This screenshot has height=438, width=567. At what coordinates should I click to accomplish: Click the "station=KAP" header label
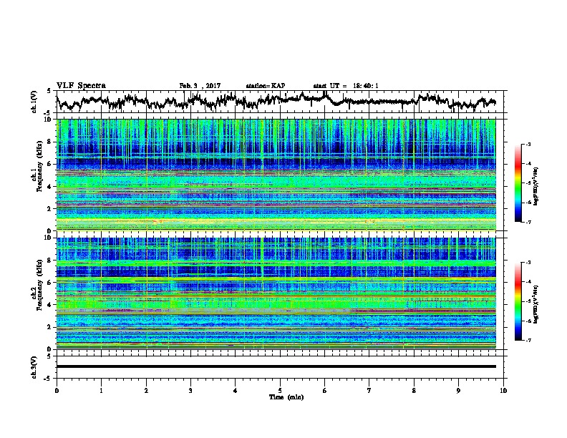pyautogui.click(x=265, y=86)
